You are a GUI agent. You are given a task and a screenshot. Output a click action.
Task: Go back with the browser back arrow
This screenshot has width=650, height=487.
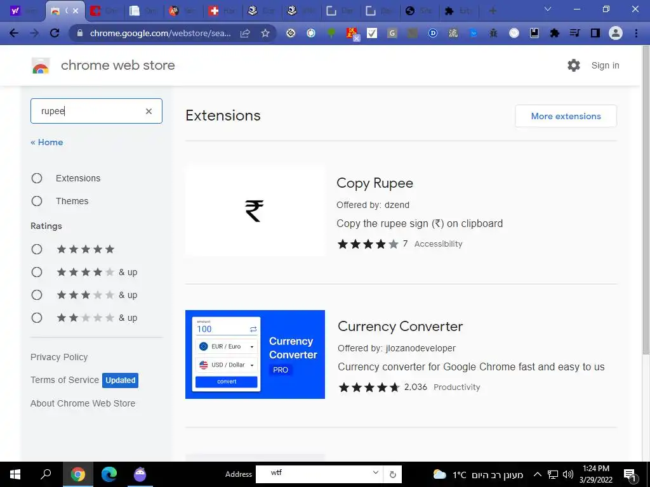[x=14, y=33]
